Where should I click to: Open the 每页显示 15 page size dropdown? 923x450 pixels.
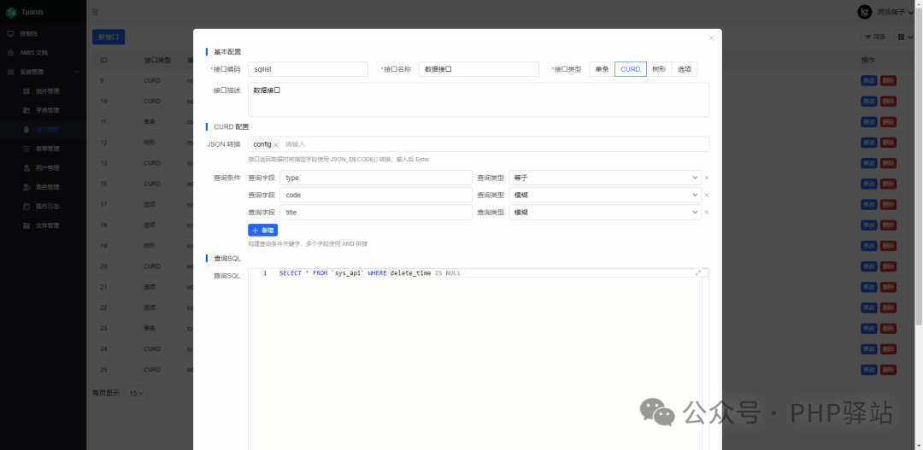tap(135, 393)
